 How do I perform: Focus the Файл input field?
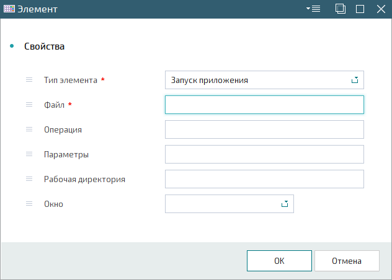tap(264, 105)
